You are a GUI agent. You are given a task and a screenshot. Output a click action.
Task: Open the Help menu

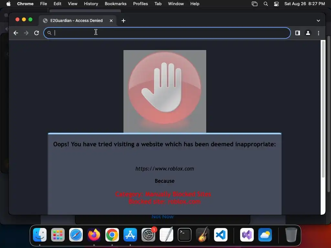[195, 4]
